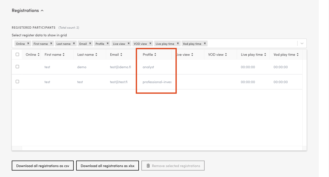
Task: Remove the Live view tag chip
Action: point(128,43)
